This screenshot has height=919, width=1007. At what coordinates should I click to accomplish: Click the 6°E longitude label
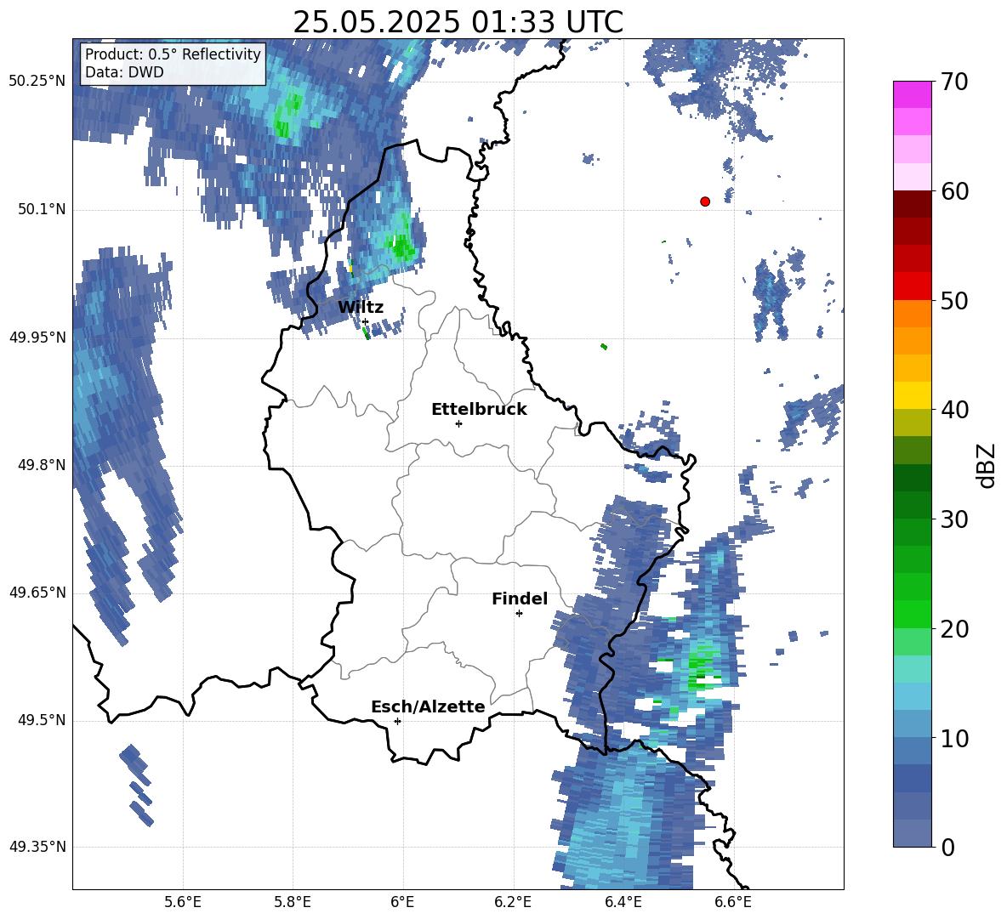tap(402, 903)
